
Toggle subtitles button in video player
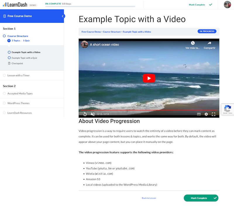pyautogui.click(x=199, y=114)
